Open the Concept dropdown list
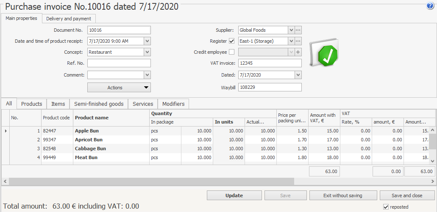Screen dimensions: 437x212 [147, 52]
